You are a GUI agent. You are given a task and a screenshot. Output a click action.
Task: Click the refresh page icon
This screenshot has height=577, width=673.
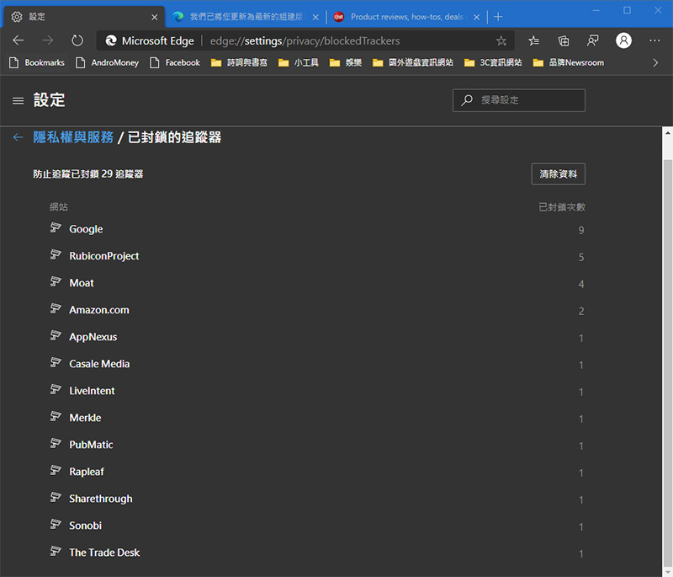77,40
